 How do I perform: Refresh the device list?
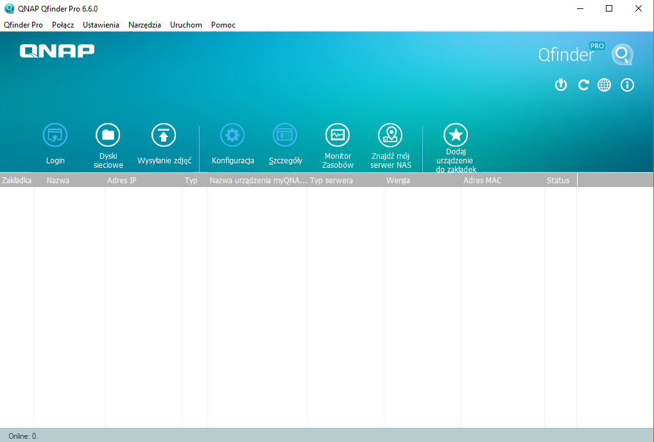583,85
